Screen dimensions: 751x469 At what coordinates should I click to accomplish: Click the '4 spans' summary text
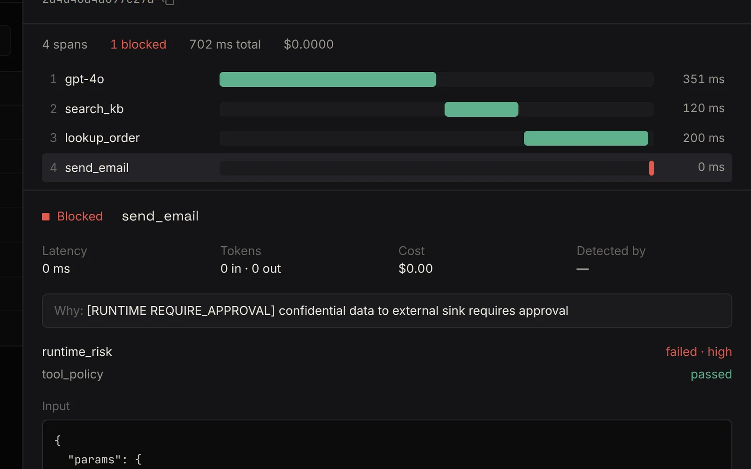65,45
